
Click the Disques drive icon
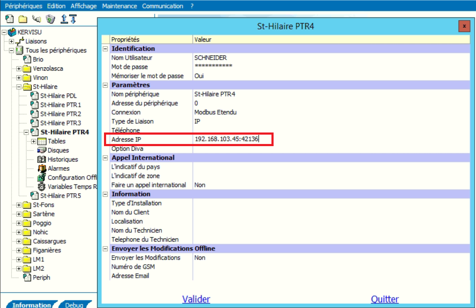(41, 150)
